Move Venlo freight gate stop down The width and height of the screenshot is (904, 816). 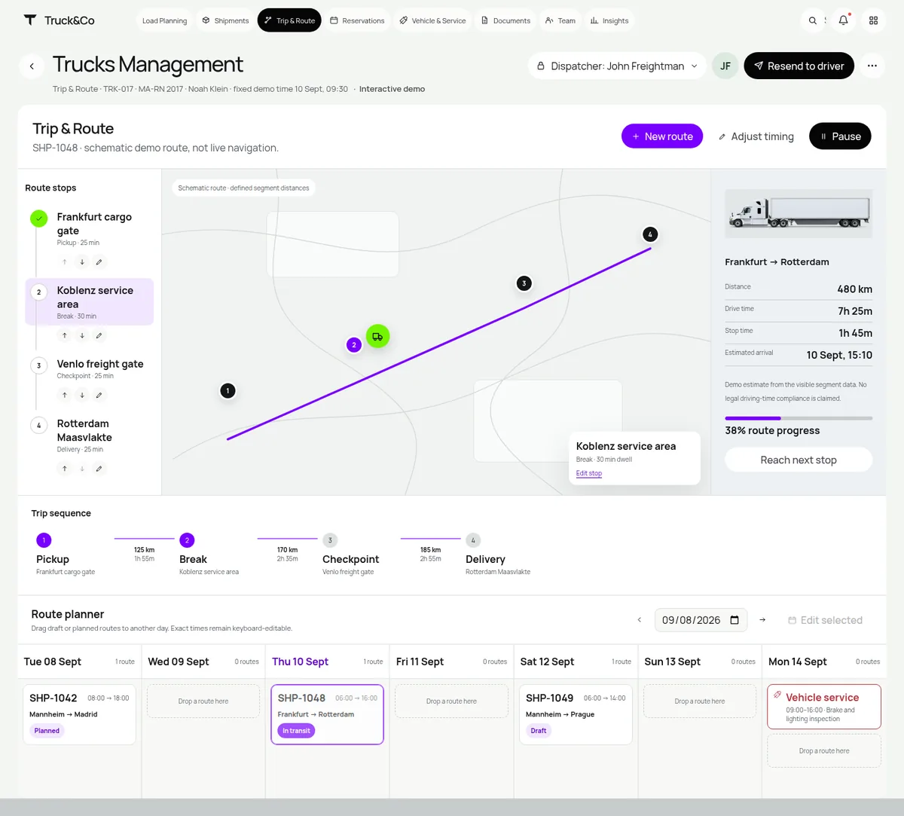click(82, 395)
